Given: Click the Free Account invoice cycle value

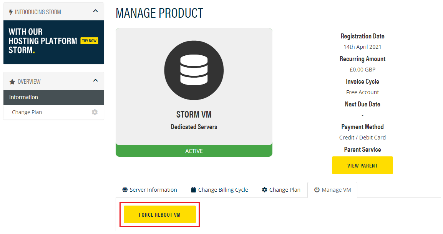Looking at the screenshot, I should 362,92.
